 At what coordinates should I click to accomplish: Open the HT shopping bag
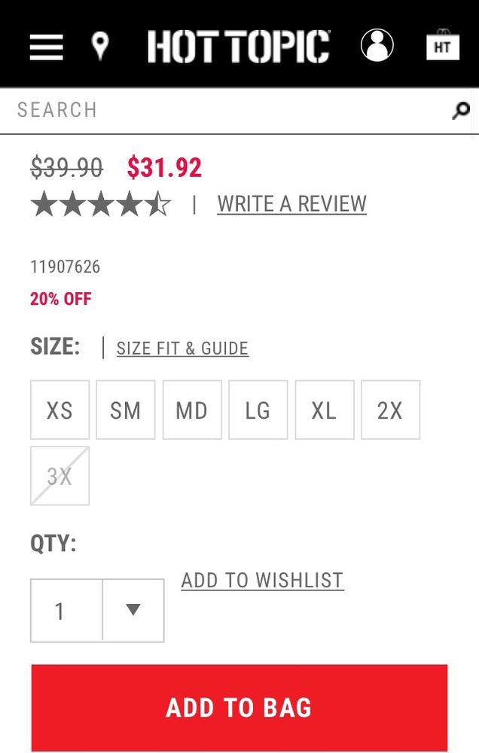pos(442,46)
